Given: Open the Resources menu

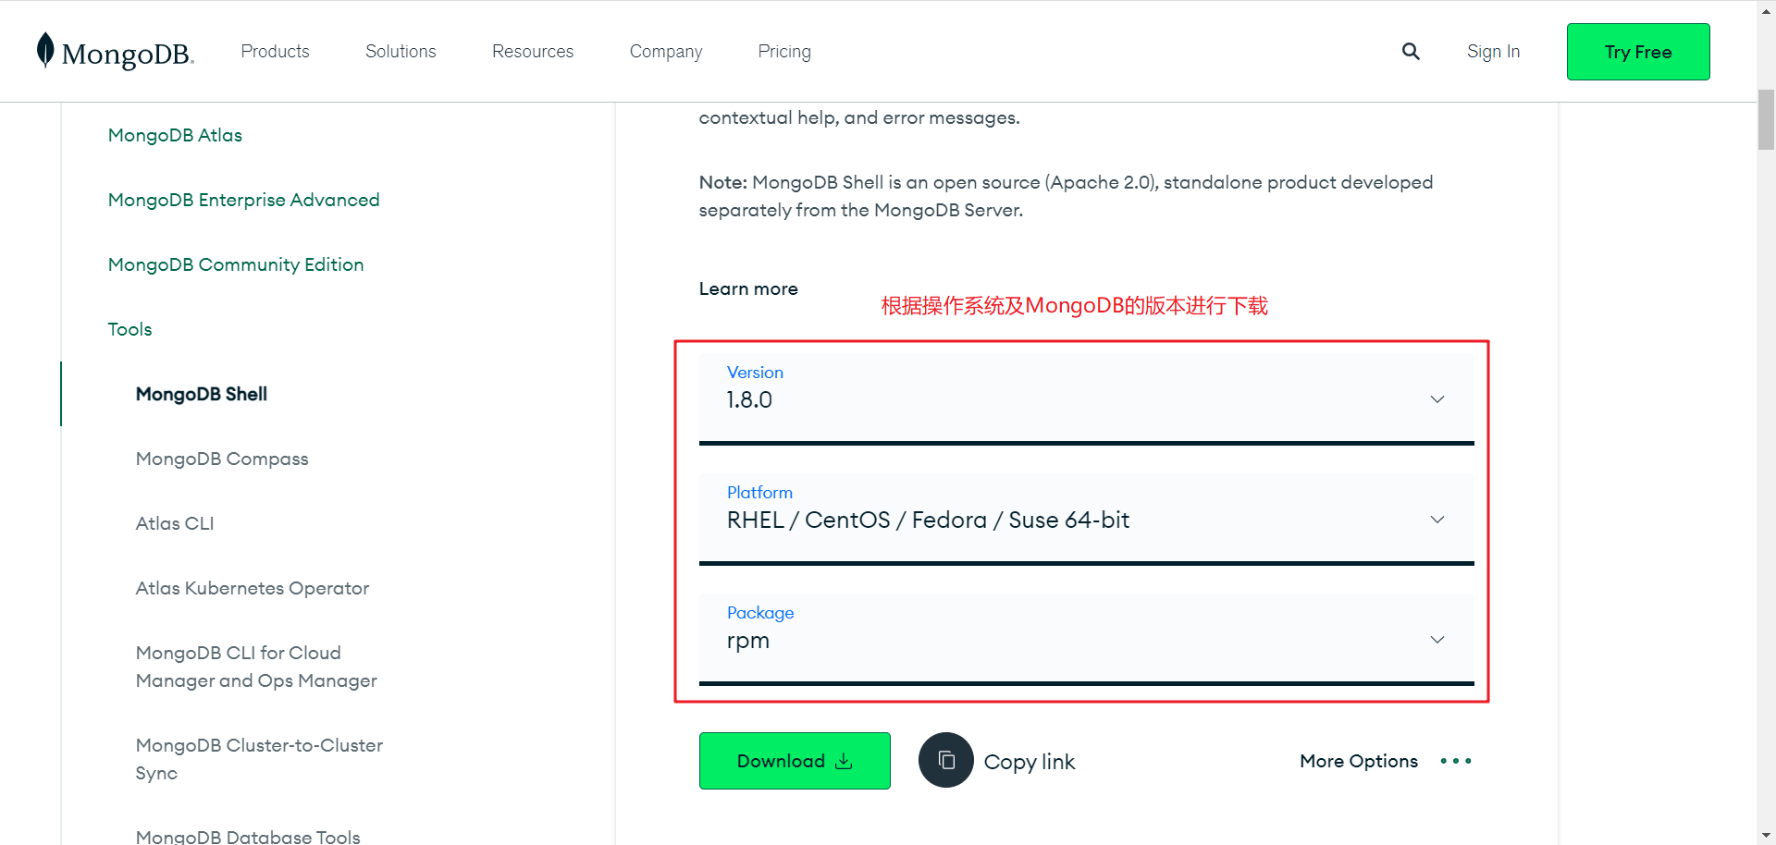Looking at the screenshot, I should pyautogui.click(x=533, y=51).
